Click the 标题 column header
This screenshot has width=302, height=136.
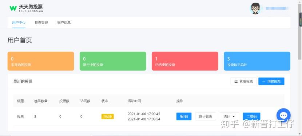point(20,101)
